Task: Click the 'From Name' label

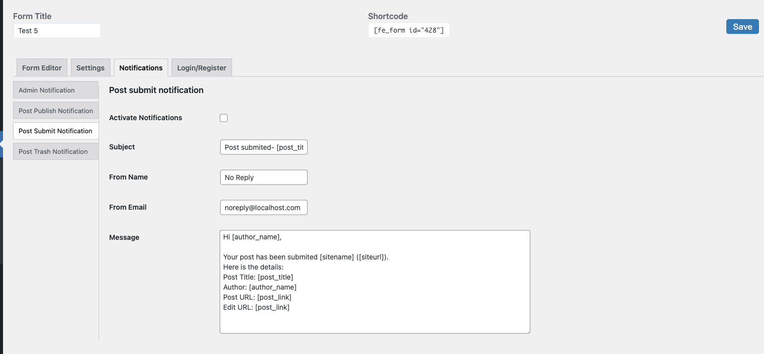Action: (128, 177)
